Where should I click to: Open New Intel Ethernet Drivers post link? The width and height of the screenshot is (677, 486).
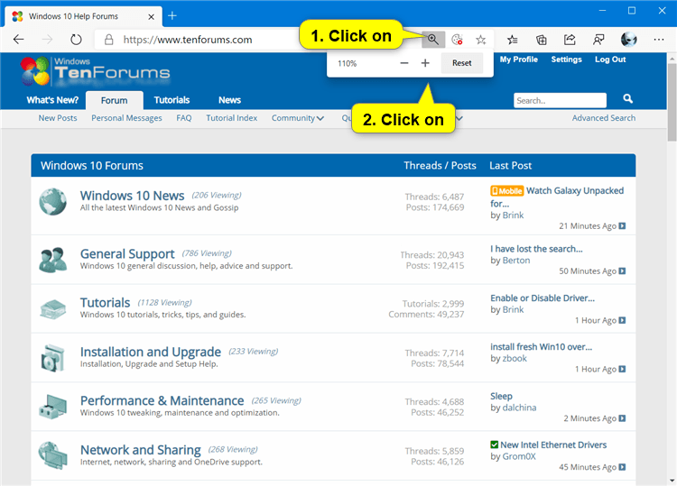click(x=553, y=445)
